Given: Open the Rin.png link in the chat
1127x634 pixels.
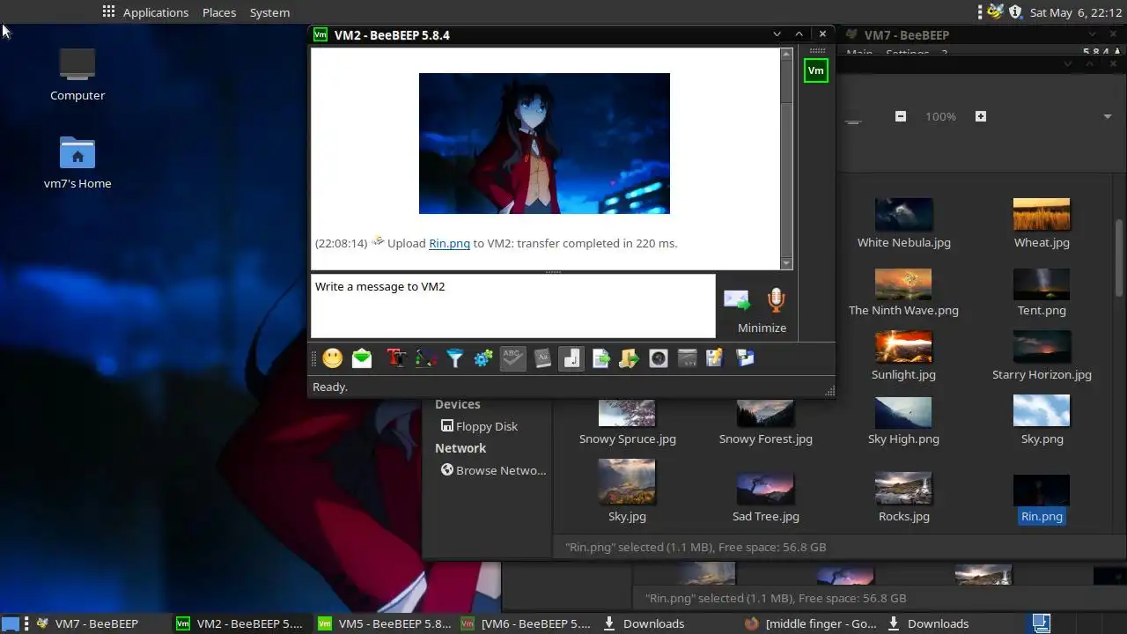Looking at the screenshot, I should click(449, 243).
